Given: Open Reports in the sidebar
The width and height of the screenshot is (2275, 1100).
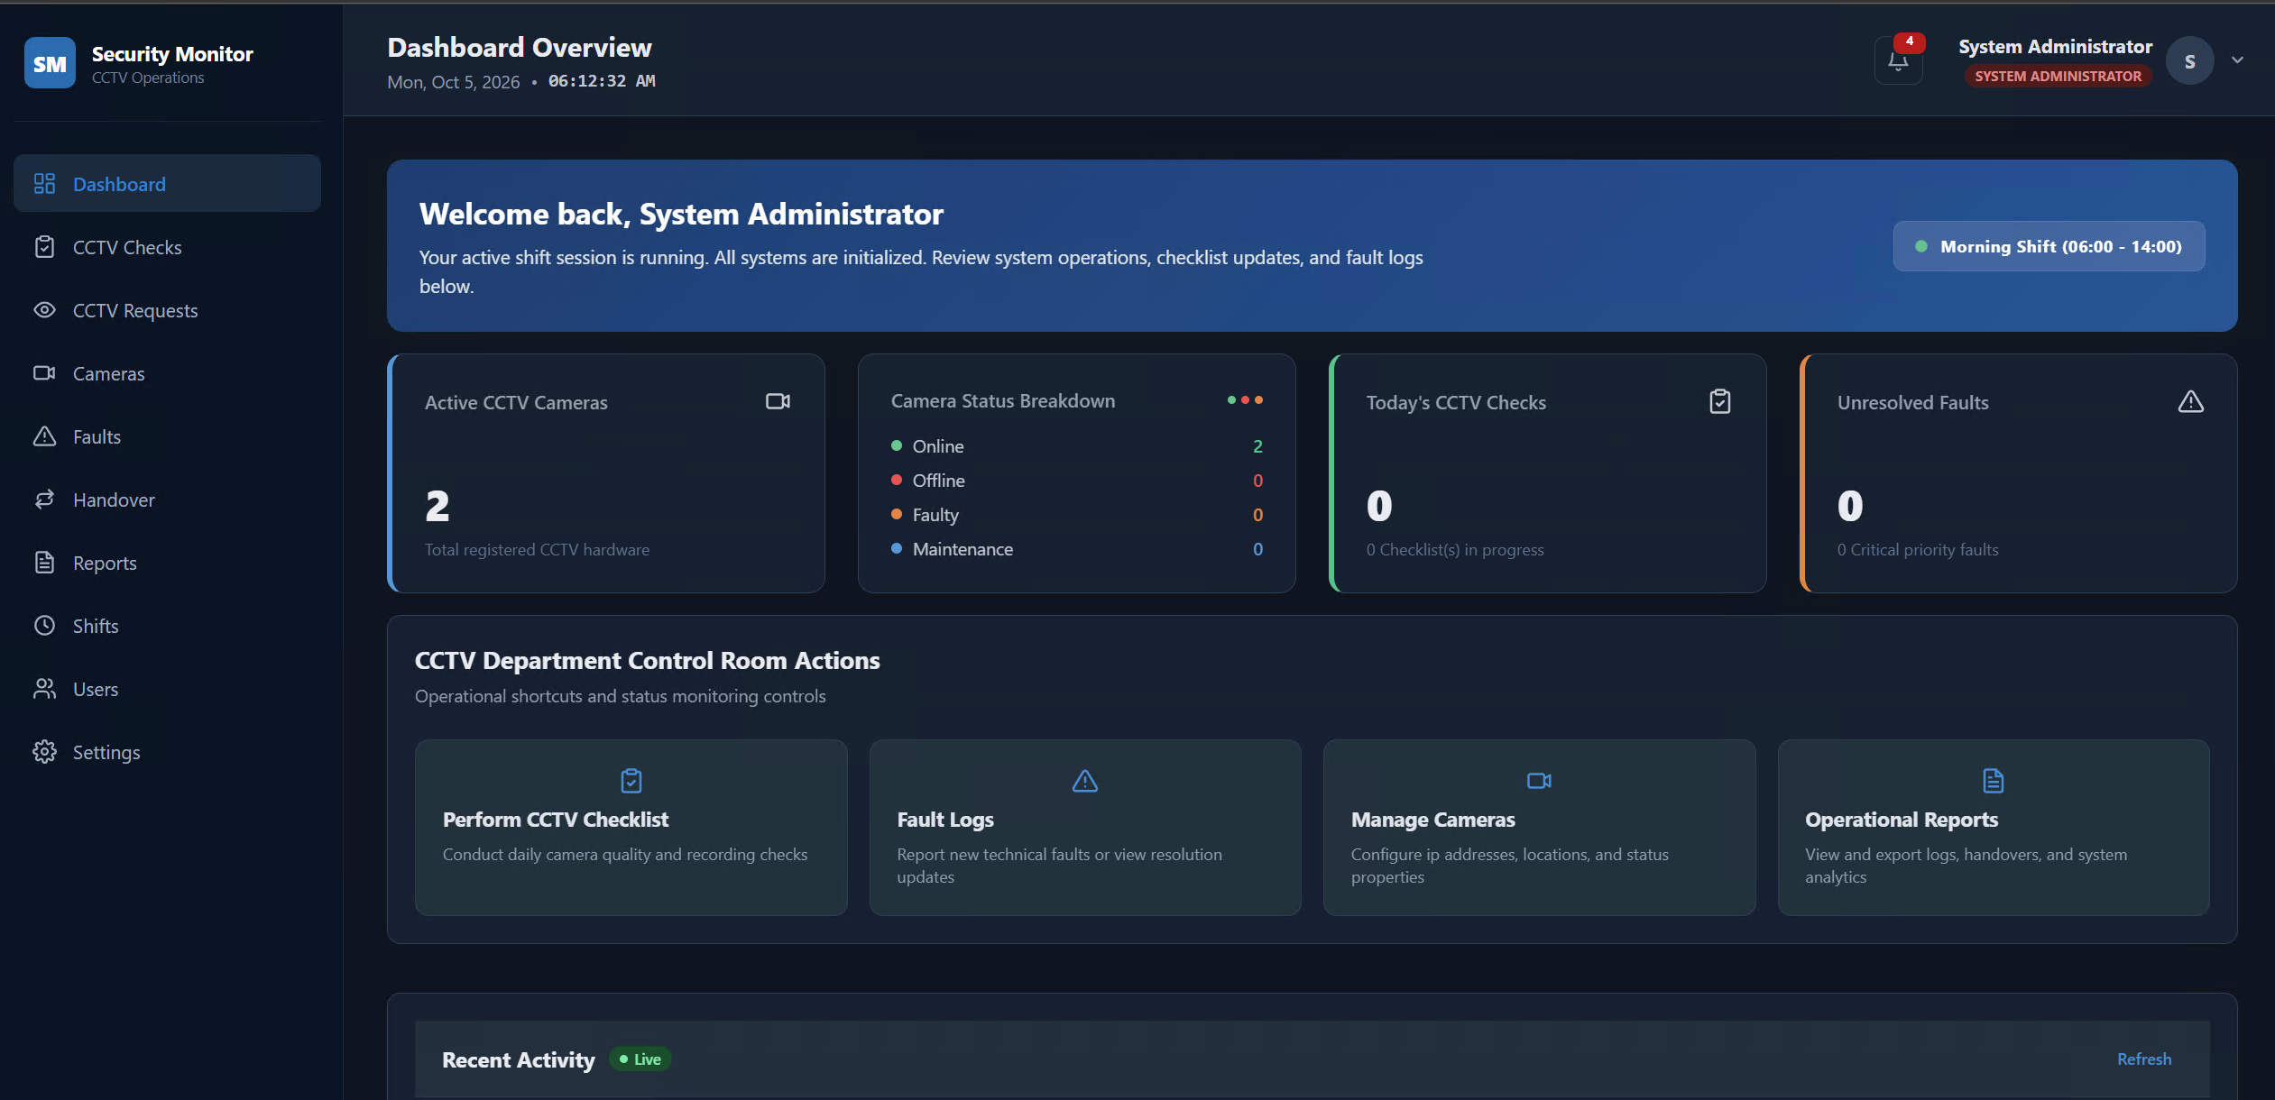Looking at the screenshot, I should tap(167, 563).
